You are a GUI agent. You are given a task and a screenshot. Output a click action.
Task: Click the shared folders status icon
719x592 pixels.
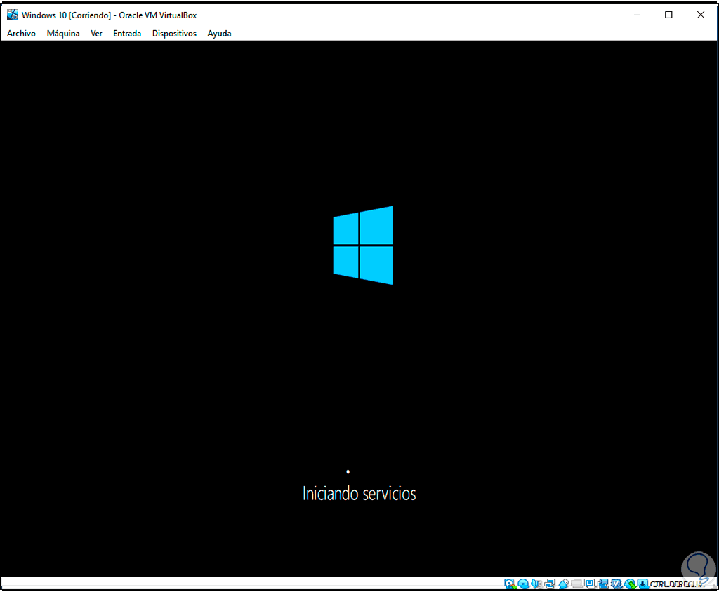point(576,584)
